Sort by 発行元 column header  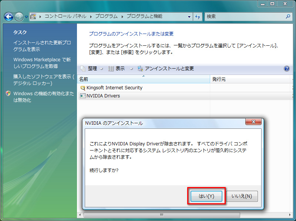click(x=250, y=79)
